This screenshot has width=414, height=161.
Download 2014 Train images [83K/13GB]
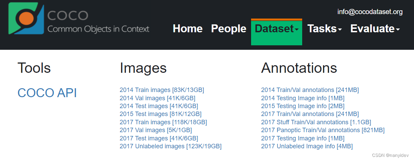[162, 90]
